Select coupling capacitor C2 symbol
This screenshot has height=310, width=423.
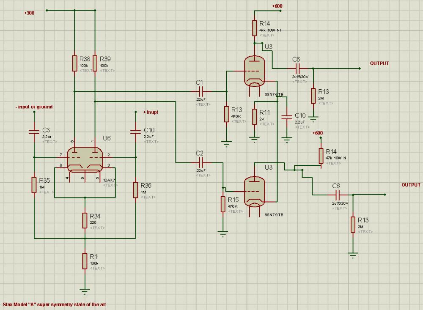coord(201,162)
